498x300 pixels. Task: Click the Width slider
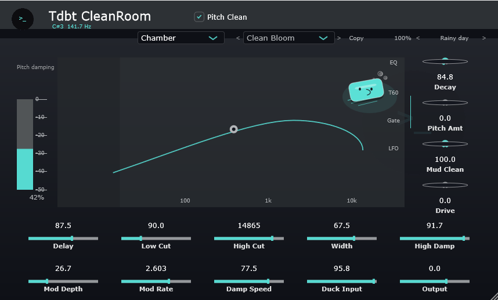(342, 238)
